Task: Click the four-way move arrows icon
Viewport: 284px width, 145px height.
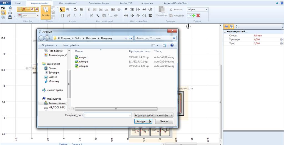Action: click(132, 16)
